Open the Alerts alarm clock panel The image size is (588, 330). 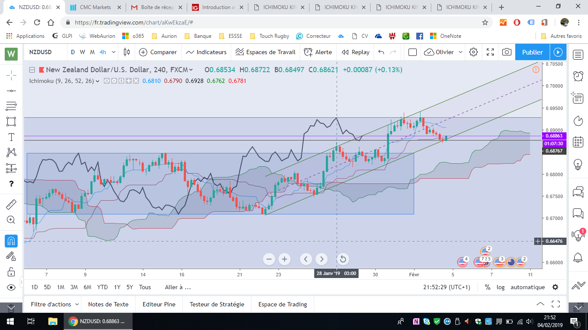pyautogui.click(x=578, y=76)
